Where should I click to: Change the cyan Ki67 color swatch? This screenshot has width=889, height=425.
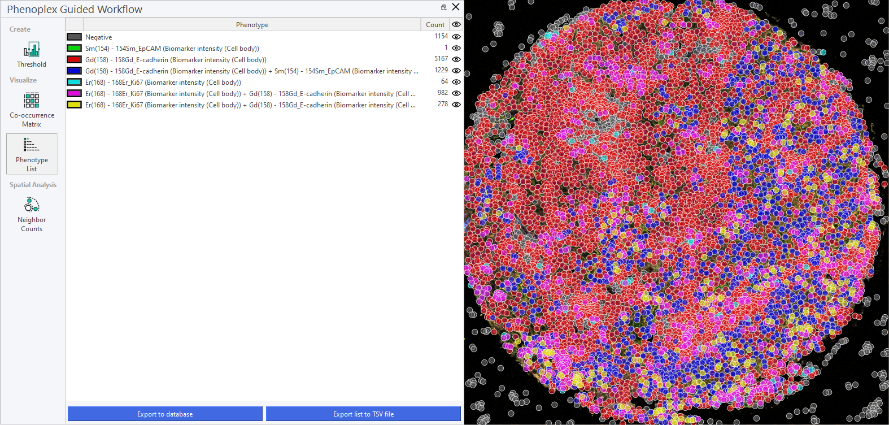[75, 82]
